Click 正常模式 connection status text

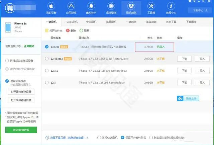tap(29, 46)
